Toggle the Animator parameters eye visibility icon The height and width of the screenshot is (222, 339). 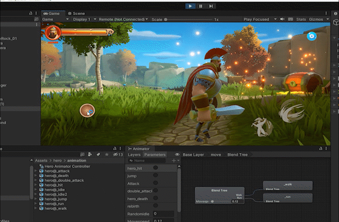click(x=177, y=154)
